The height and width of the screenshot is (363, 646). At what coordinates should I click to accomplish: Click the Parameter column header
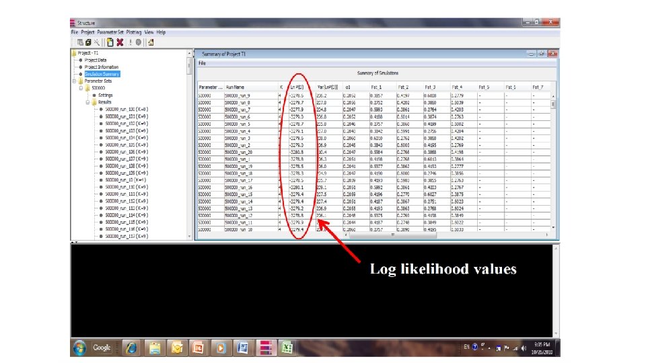pyautogui.click(x=211, y=87)
